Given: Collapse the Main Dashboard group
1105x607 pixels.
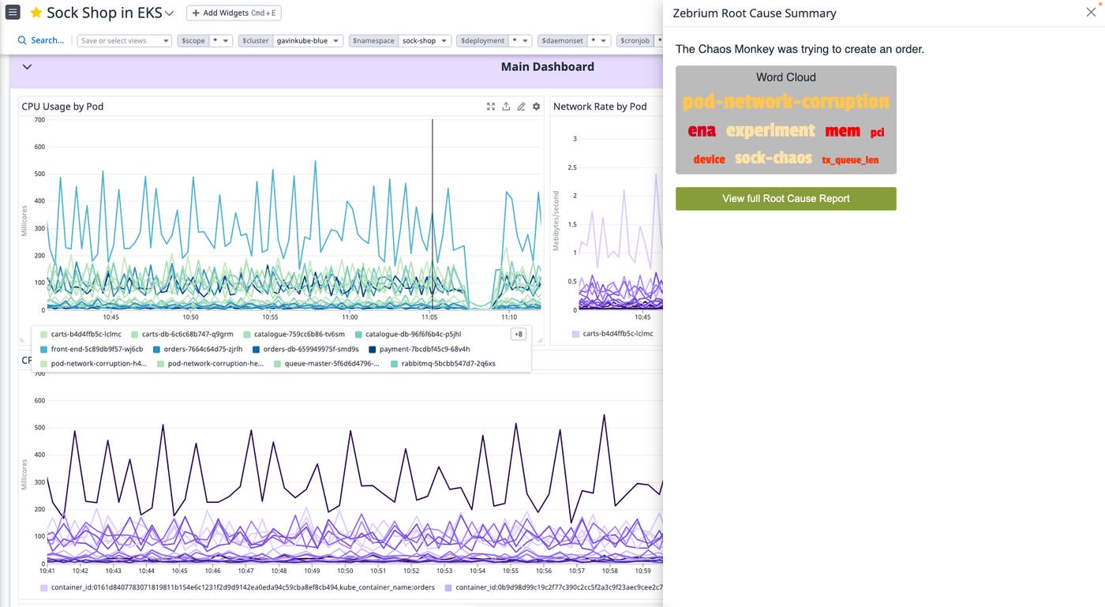Looking at the screenshot, I should [x=27, y=67].
